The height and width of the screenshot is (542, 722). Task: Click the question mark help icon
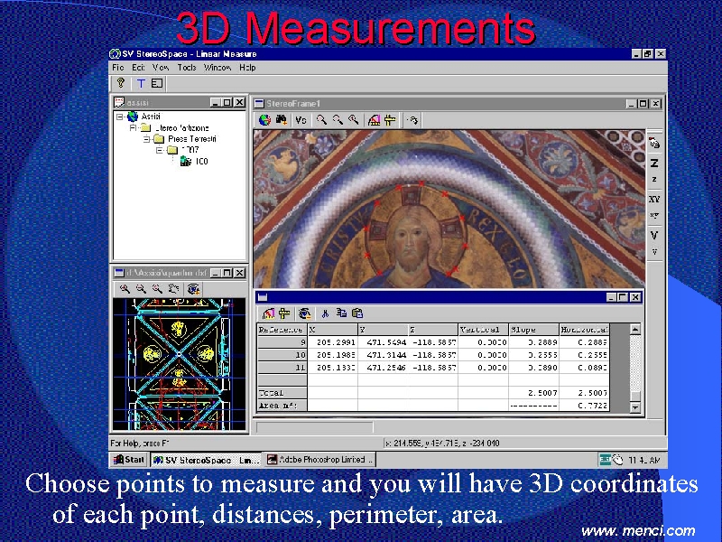[x=121, y=83]
